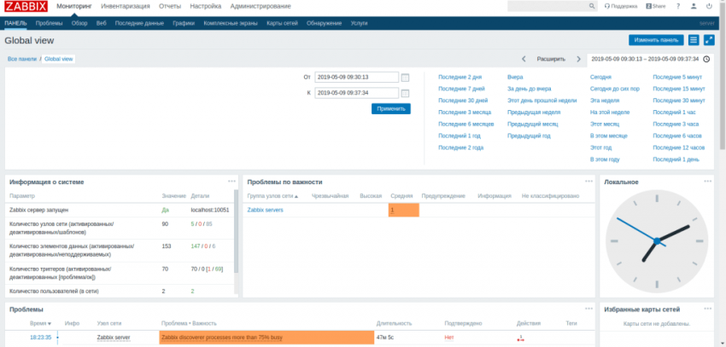Click the logout power icon
Screen dimensions: 726x347
click(x=709, y=7)
